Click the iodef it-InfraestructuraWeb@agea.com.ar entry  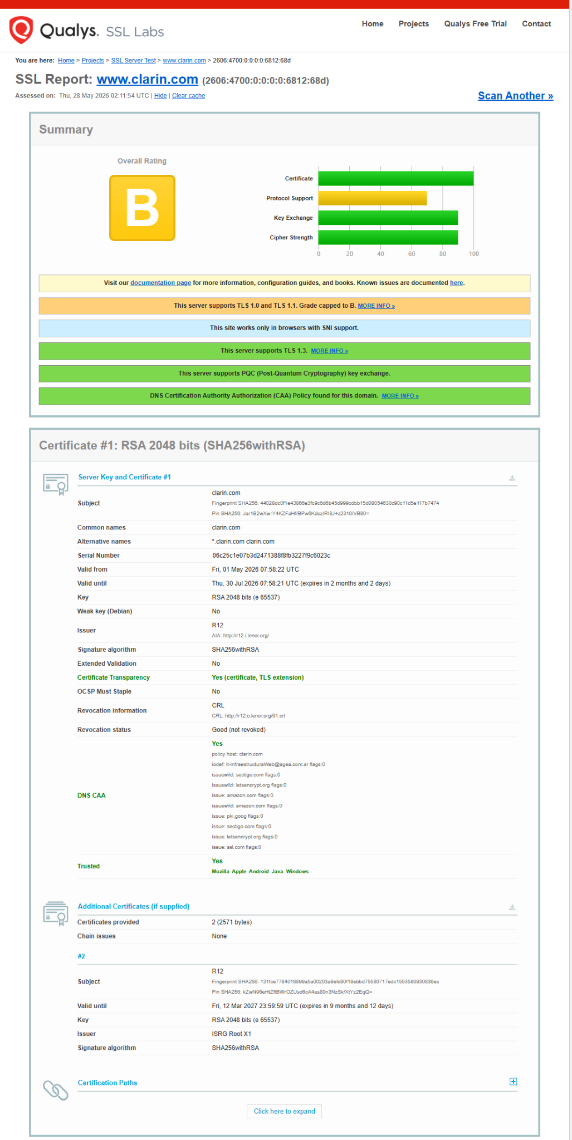[x=268, y=764]
